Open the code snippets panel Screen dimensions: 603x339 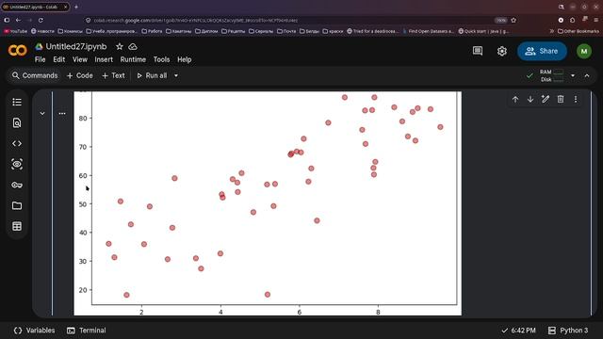pos(17,143)
